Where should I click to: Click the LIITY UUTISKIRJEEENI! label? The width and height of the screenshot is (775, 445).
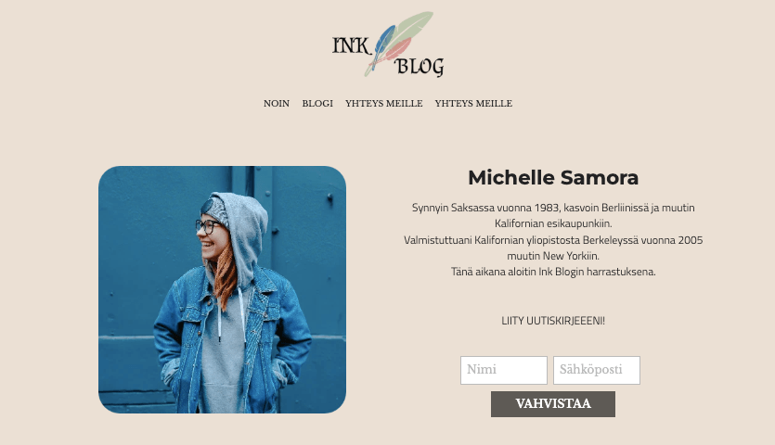tap(553, 321)
